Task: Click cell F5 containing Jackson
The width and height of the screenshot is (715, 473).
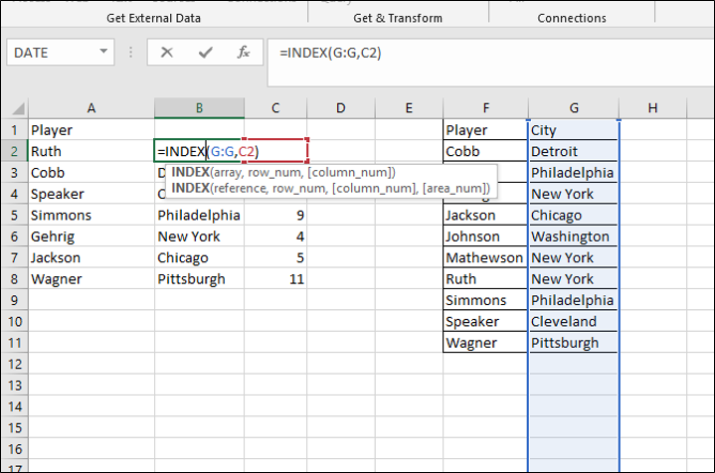Action: coord(485,215)
